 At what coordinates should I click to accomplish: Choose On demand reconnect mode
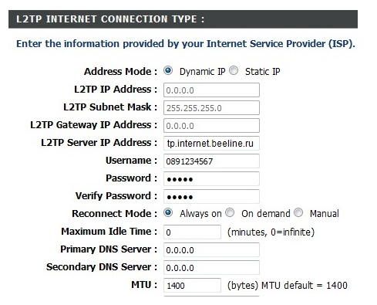point(230,213)
